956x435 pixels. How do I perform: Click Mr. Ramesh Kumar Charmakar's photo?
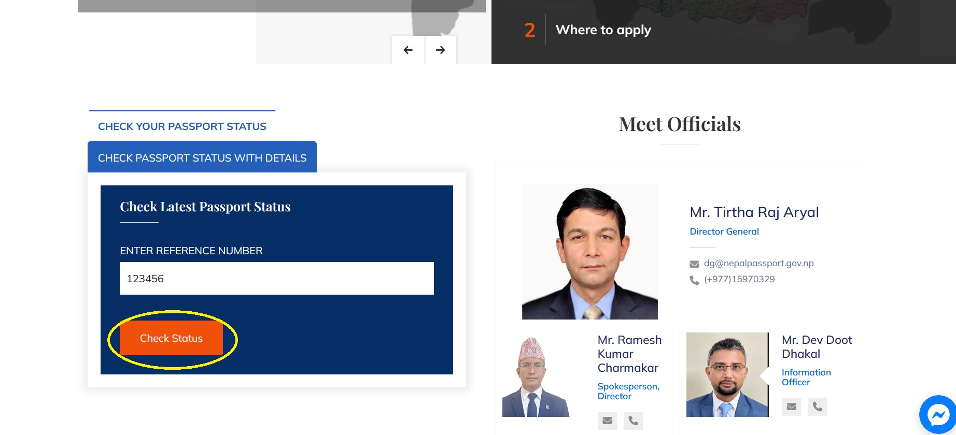click(x=536, y=376)
